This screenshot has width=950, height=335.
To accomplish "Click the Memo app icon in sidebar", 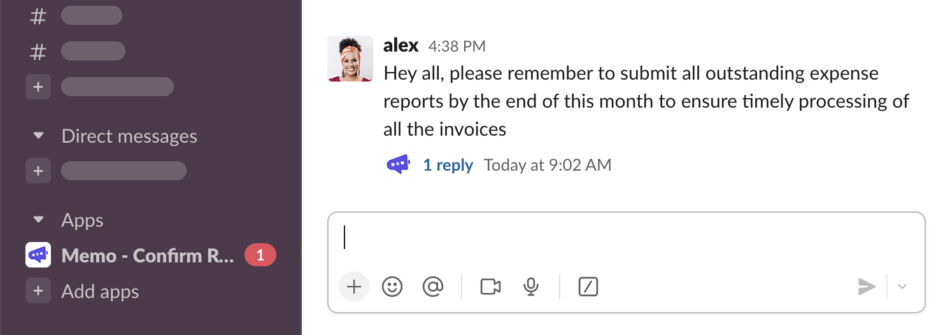I will pos(38,255).
